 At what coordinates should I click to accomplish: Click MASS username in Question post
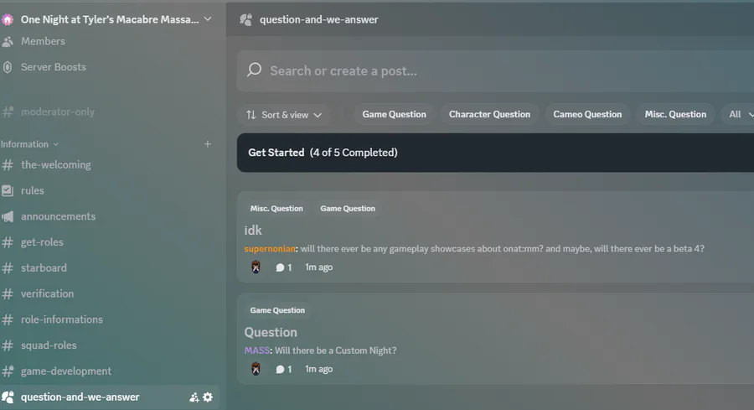click(x=257, y=350)
